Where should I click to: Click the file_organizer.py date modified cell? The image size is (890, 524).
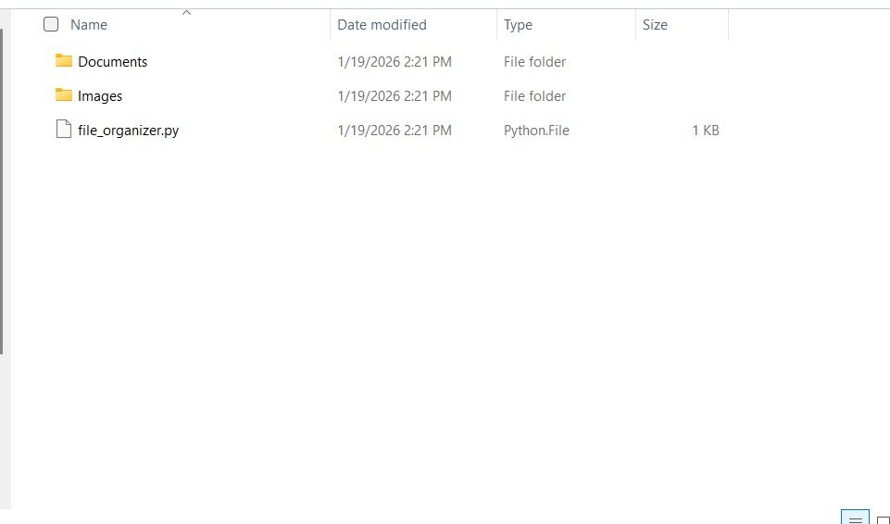[x=395, y=131]
